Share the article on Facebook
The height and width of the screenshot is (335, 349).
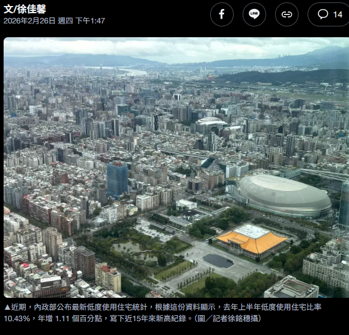(x=222, y=14)
